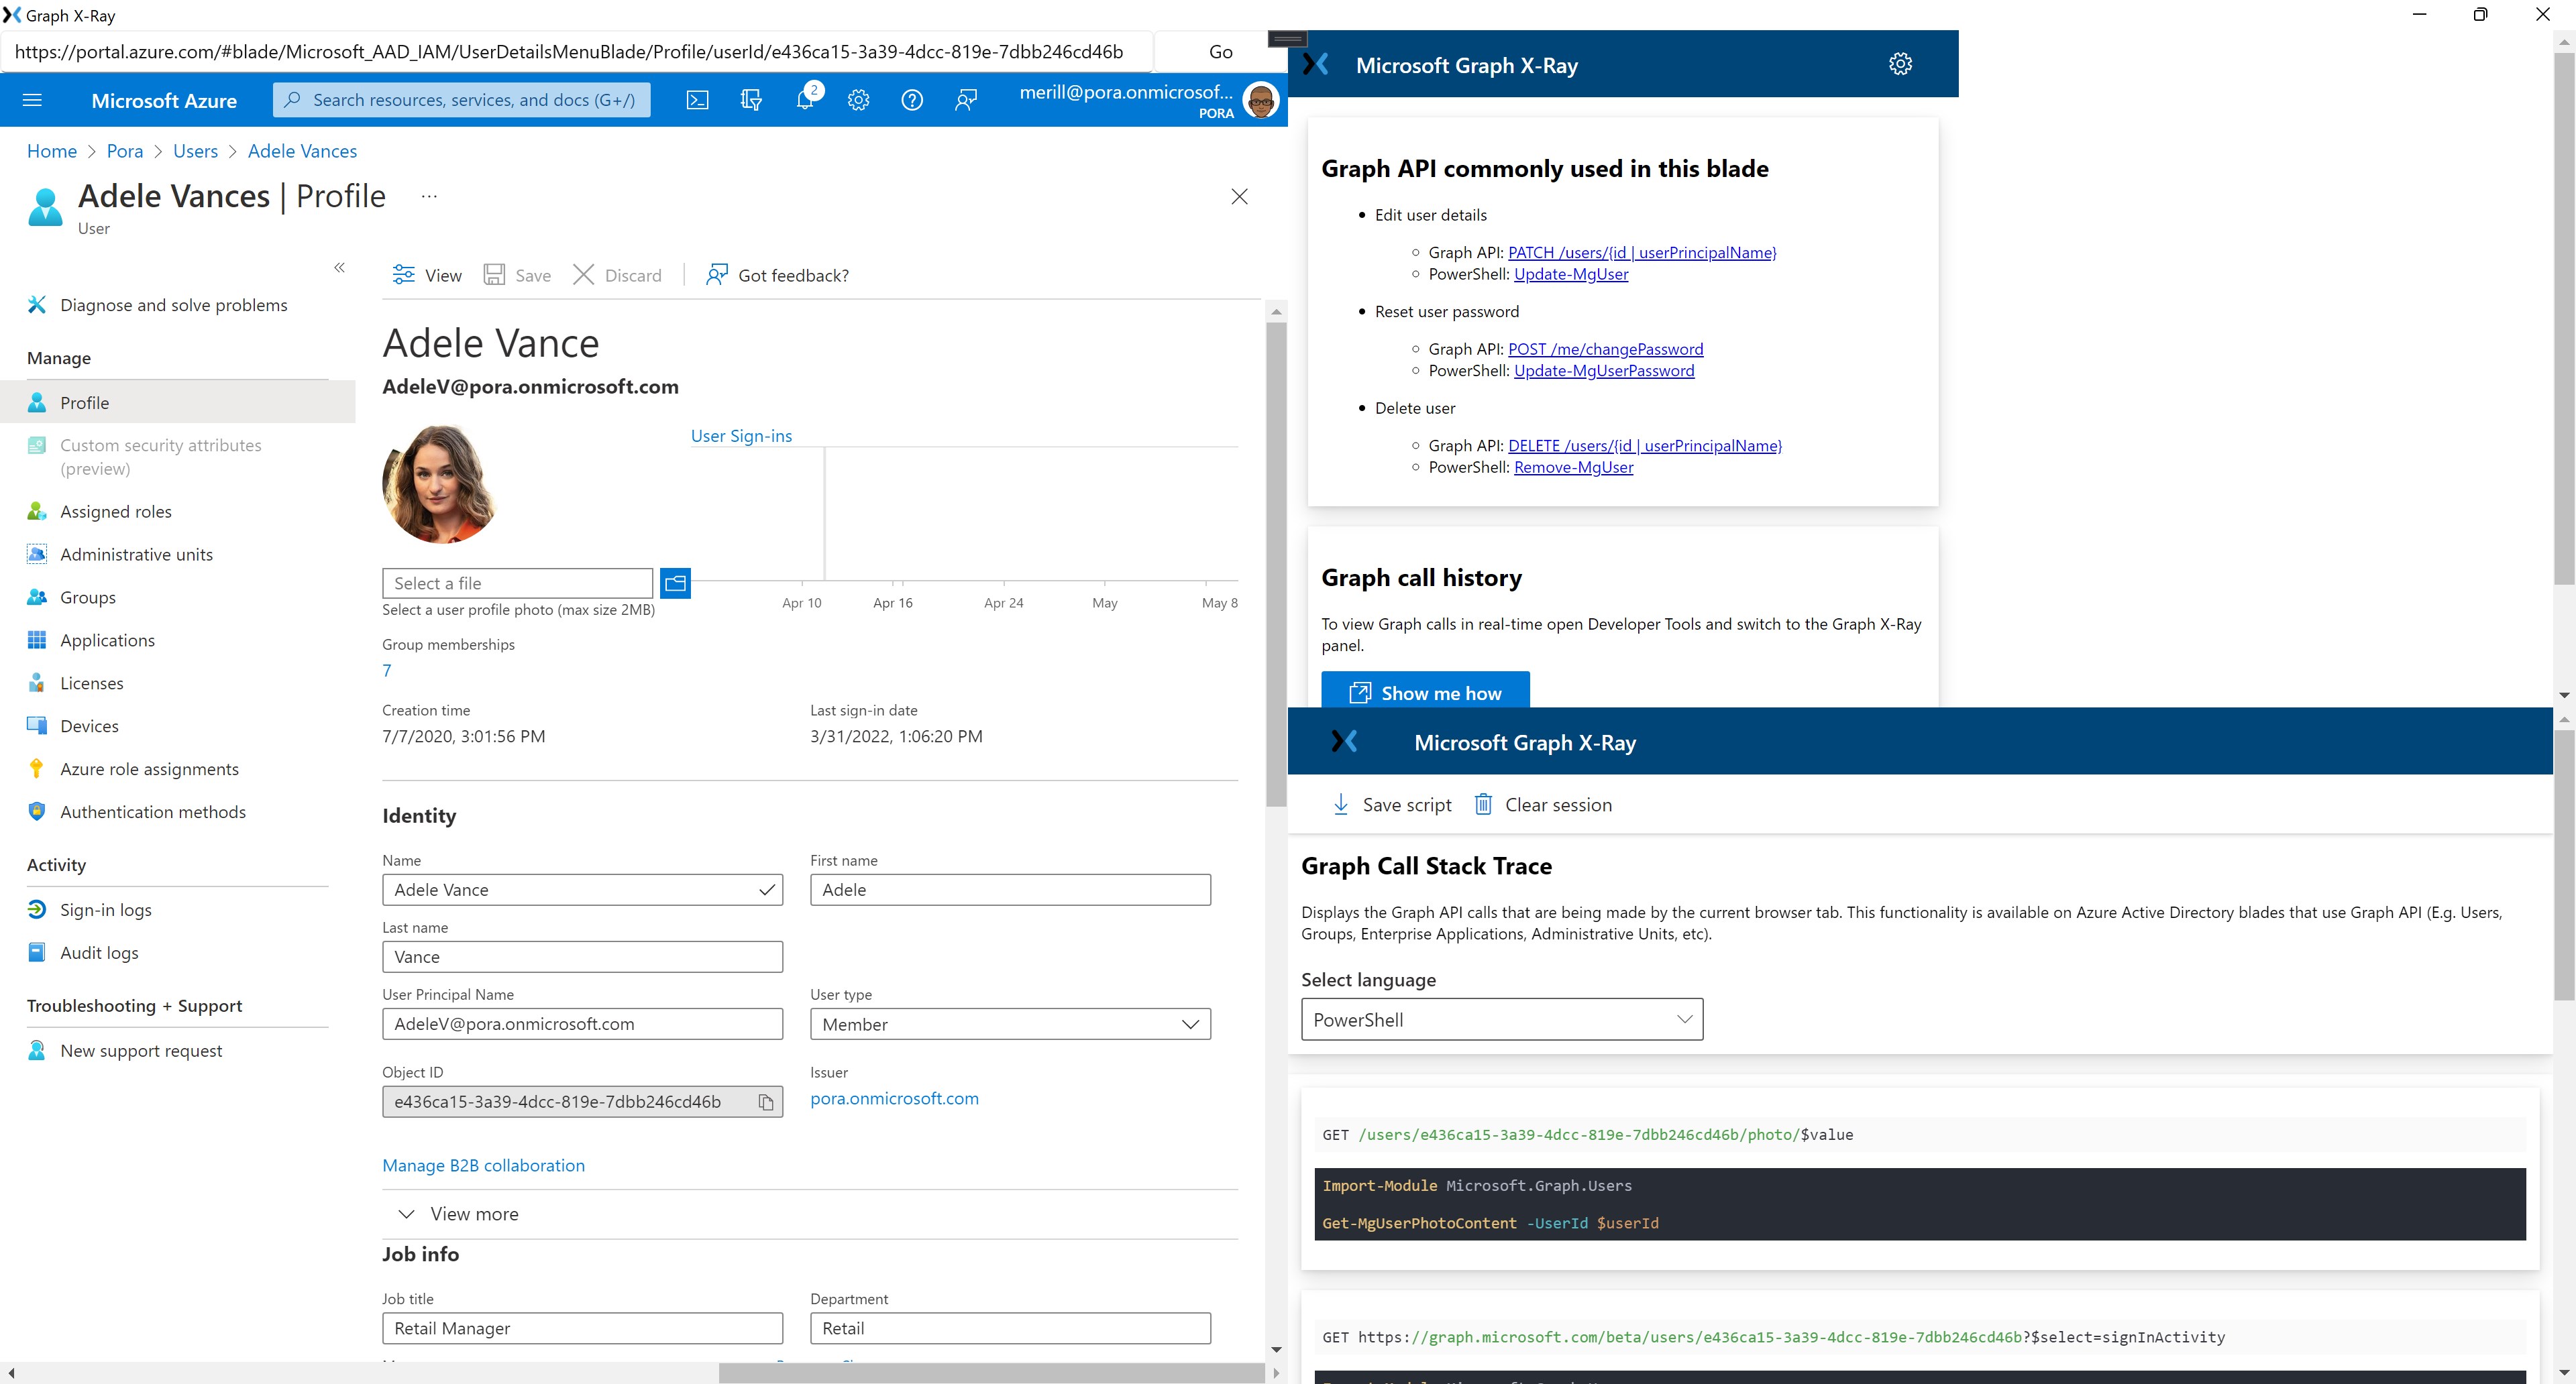
Task: Open the Azure hamburger menu
Action: 32,100
